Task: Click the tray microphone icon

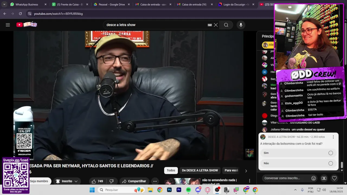Action: (302, 190)
